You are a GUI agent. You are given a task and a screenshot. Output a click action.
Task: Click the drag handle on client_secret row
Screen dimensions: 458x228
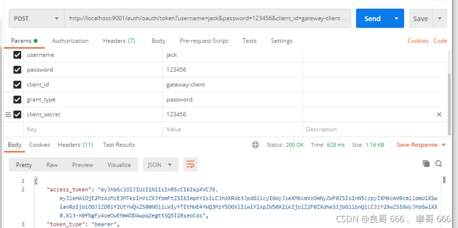point(8,115)
